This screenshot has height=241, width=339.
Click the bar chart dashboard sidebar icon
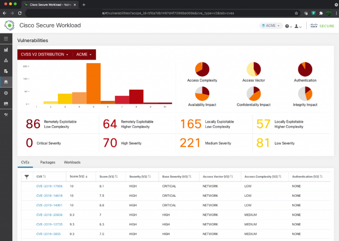click(6, 50)
